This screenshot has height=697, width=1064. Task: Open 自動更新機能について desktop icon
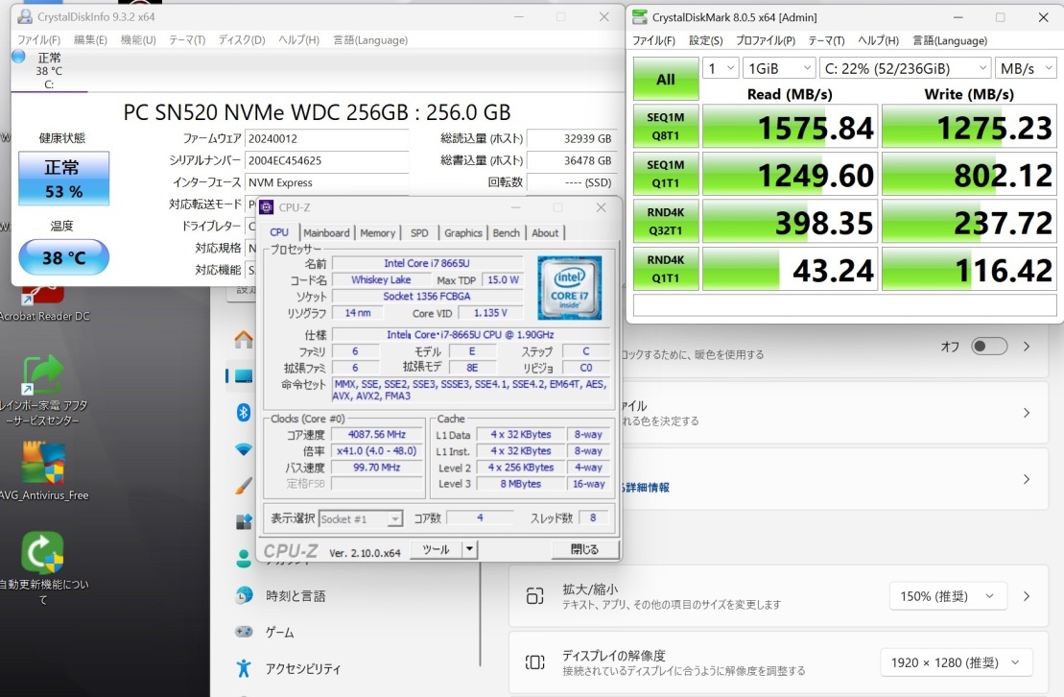point(43,568)
